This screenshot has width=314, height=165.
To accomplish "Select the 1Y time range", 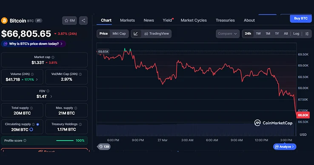I will [x=277, y=34].
